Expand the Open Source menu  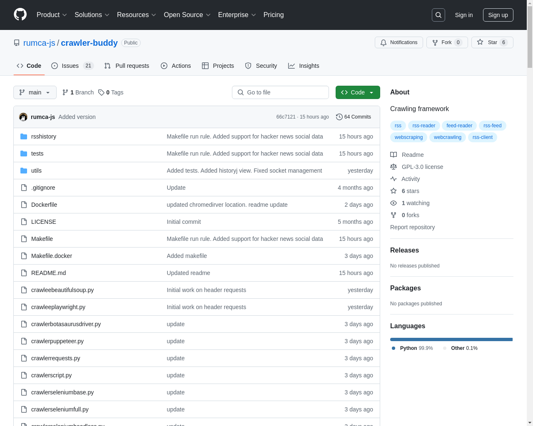coord(187,15)
